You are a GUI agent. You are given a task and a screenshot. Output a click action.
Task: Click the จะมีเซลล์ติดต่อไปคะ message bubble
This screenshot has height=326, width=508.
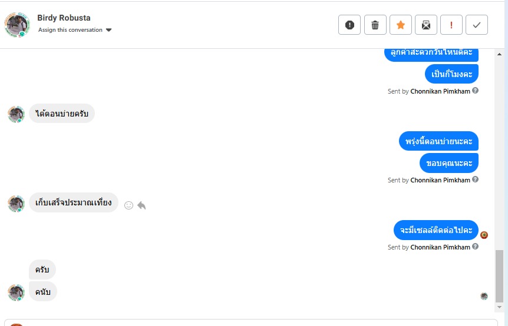point(436,229)
